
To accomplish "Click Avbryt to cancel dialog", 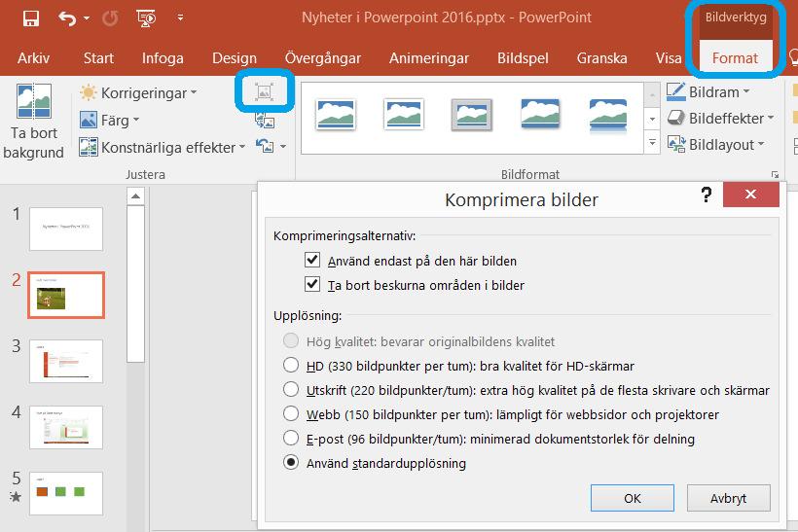I will (728, 498).
